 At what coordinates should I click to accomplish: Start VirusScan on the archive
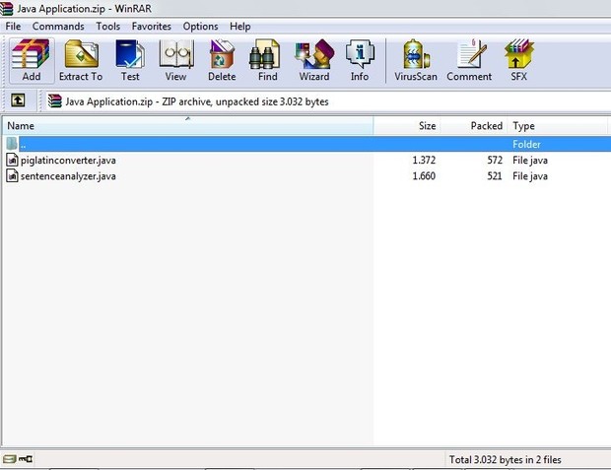coord(416,60)
